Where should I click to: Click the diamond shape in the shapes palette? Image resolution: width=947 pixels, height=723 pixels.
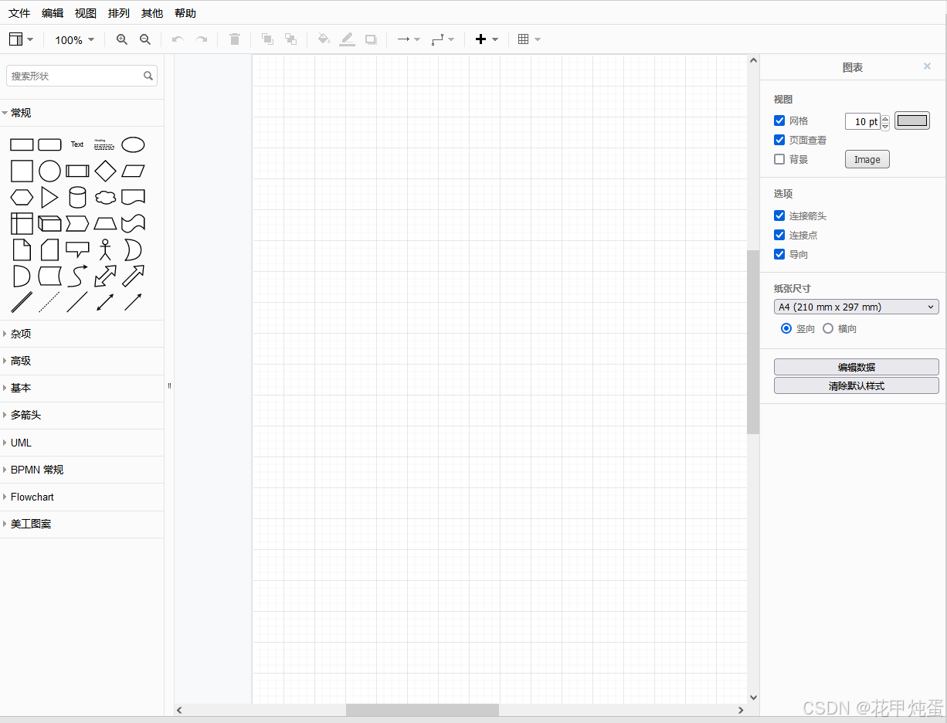tap(105, 171)
